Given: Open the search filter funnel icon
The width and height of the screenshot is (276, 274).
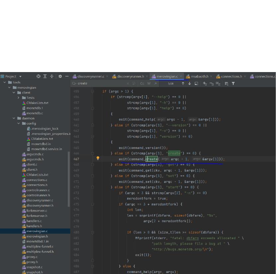Looking at the screenshot, I should coord(233,83).
